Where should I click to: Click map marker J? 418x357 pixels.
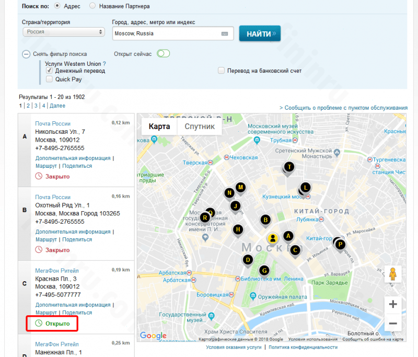coord(236,206)
